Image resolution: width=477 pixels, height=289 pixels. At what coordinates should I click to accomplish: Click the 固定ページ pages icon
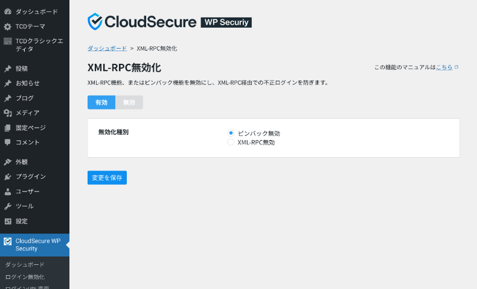[x=8, y=128]
